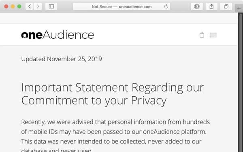Add a new tab with plus button
This screenshot has width=243, height=152.
pos(239,8)
